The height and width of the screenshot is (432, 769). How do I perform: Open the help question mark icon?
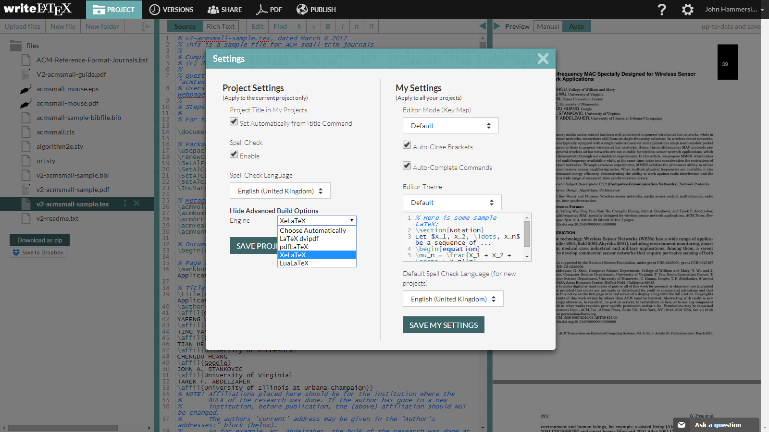tap(662, 10)
